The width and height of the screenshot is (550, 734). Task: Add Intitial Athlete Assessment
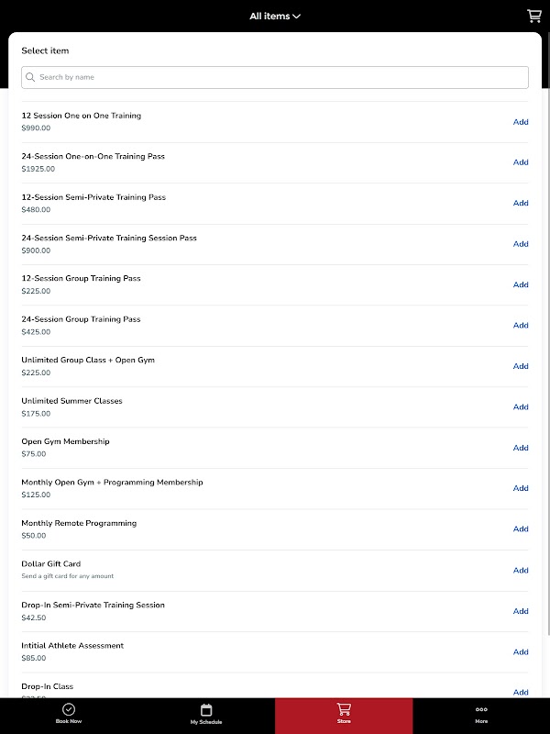521,651
